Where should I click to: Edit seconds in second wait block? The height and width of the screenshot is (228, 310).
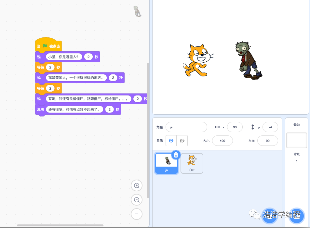[x=50, y=88]
